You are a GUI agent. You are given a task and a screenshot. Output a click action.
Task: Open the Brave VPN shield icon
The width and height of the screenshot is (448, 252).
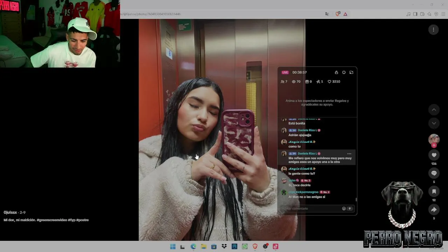(436, 14)
